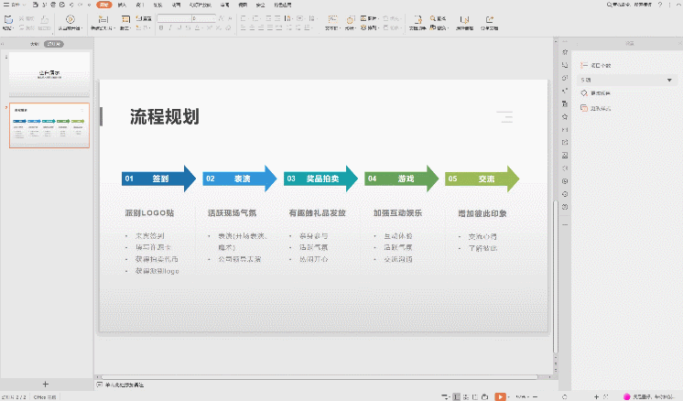
Task: Click zoom in plus in status bar
Action: click(597, 396)
